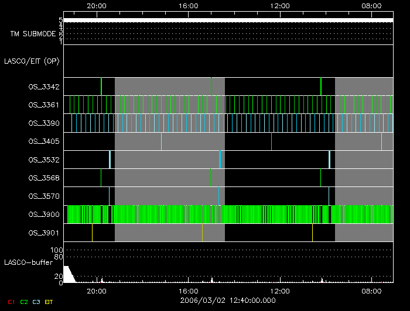Click the 20:00 label on the top axis
The height and width of the screenshot is (311, 410).
tap(97, 6)
